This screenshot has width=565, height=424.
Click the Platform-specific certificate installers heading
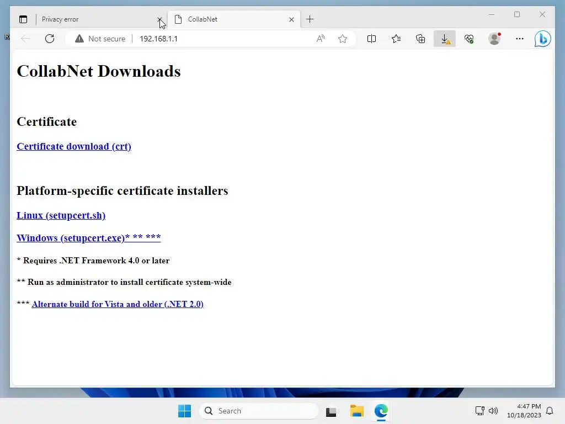pos(122,190)
